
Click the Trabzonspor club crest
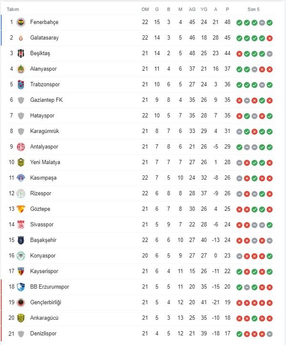point(21,85)
